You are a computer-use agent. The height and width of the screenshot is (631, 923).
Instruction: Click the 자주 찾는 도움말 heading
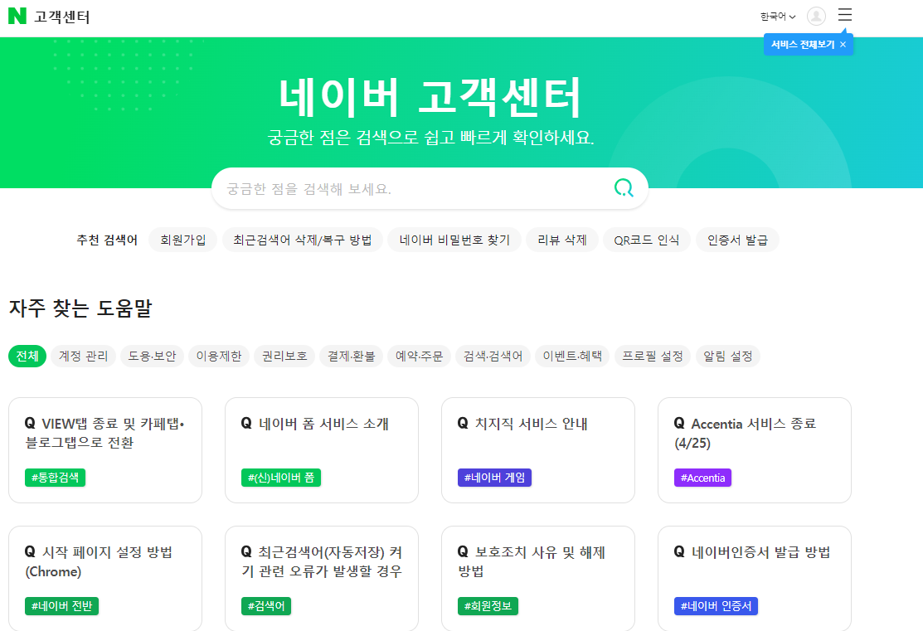(80, 308)
